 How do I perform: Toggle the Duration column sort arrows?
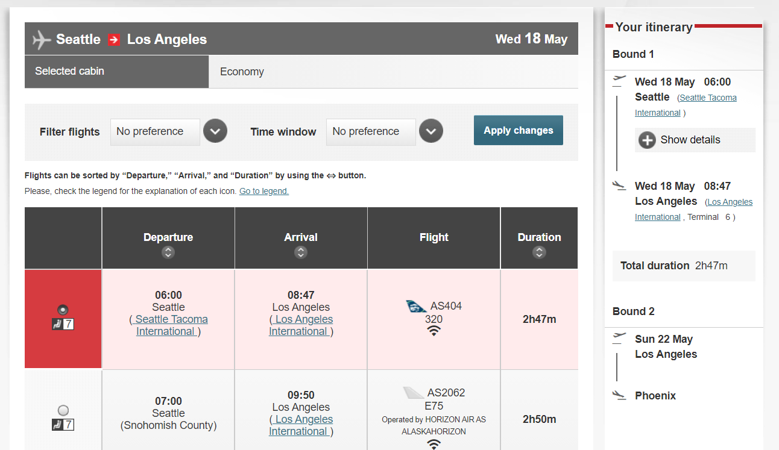[539, 253]
